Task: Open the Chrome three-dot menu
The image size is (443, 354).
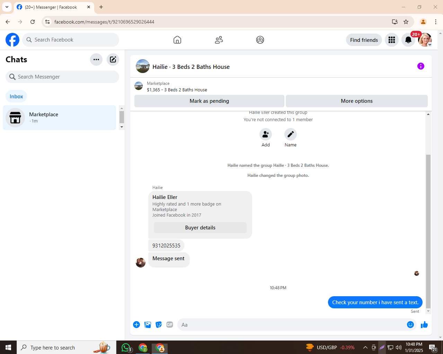Action: point(436,22)
